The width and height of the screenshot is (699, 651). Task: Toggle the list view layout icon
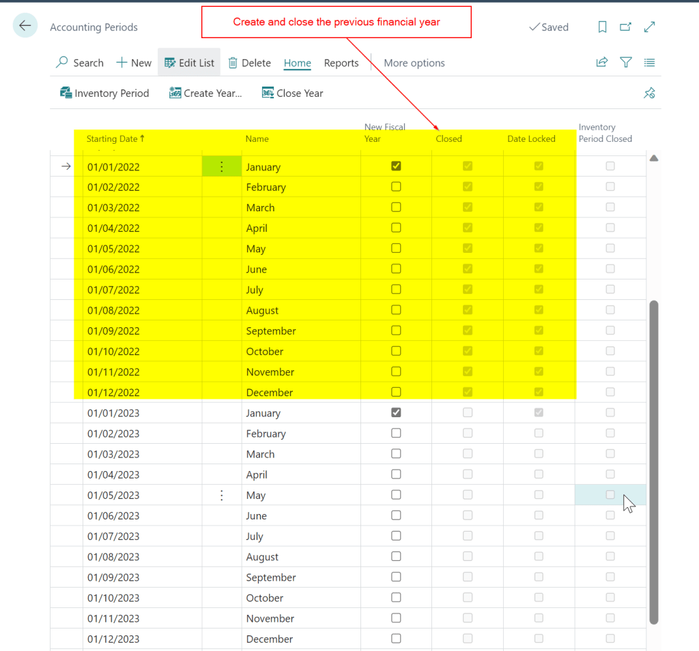point(649,63)
